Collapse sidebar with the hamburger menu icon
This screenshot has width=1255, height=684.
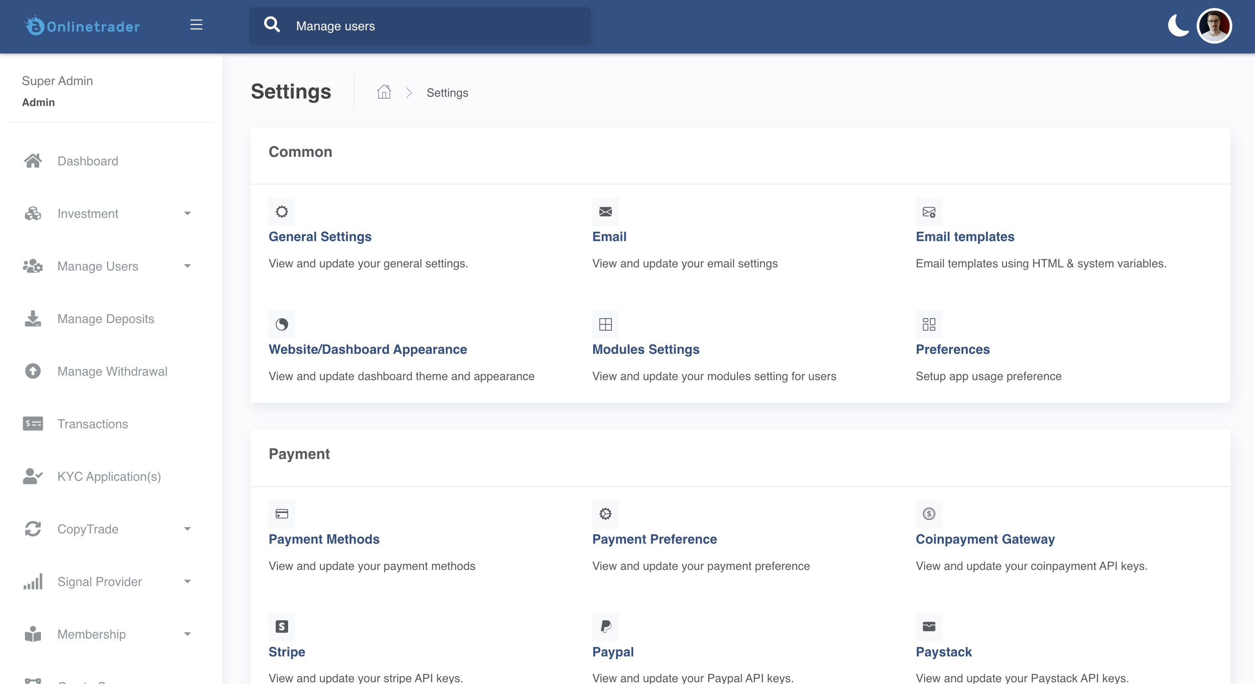[196, 25]
